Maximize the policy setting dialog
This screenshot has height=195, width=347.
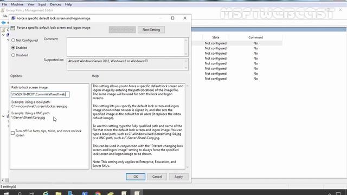172,18
